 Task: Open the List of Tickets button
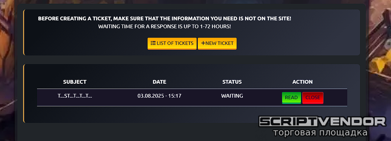tap(172, 44)
